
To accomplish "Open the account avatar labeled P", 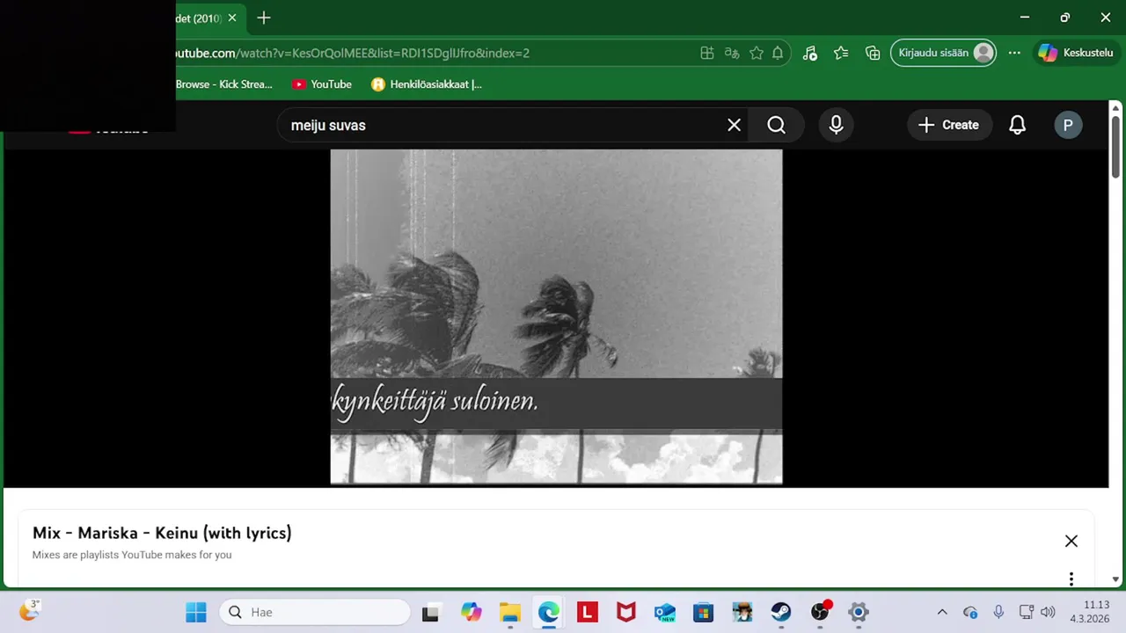I will click(1068, 125).
